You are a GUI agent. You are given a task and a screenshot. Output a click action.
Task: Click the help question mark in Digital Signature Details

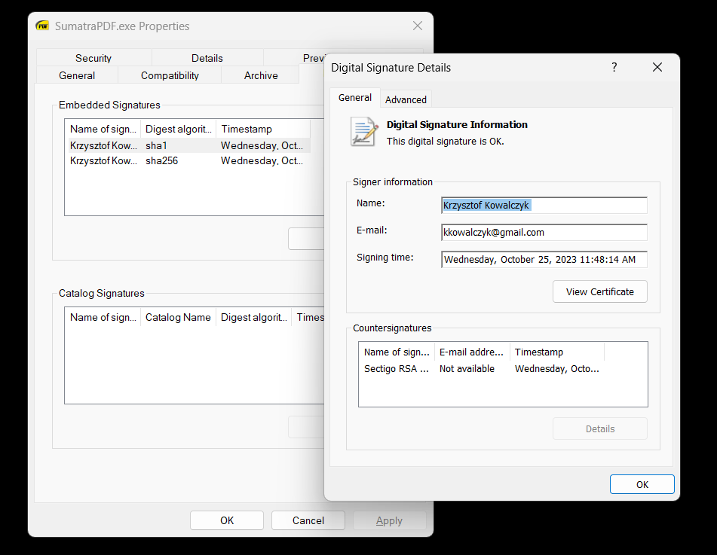[614, 67]
